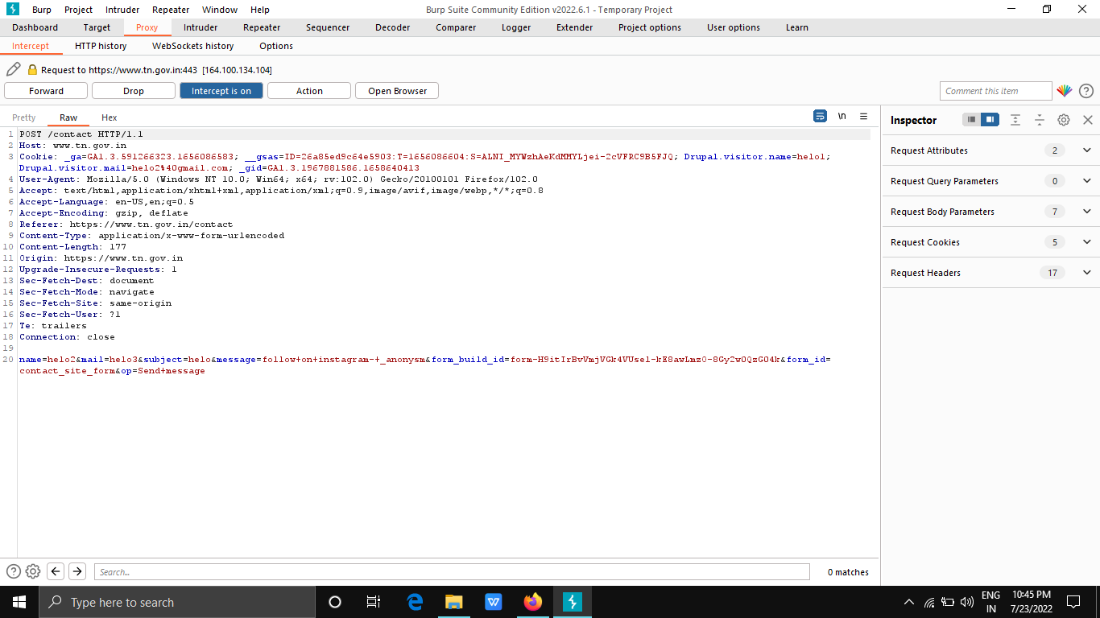The width and height of the screenshot is (1100, 618).
Task: Open the Action menu button
Action: click(309, 91)
